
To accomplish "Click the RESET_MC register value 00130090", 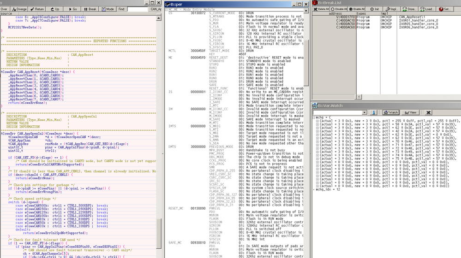I will [x=198, y=209].
